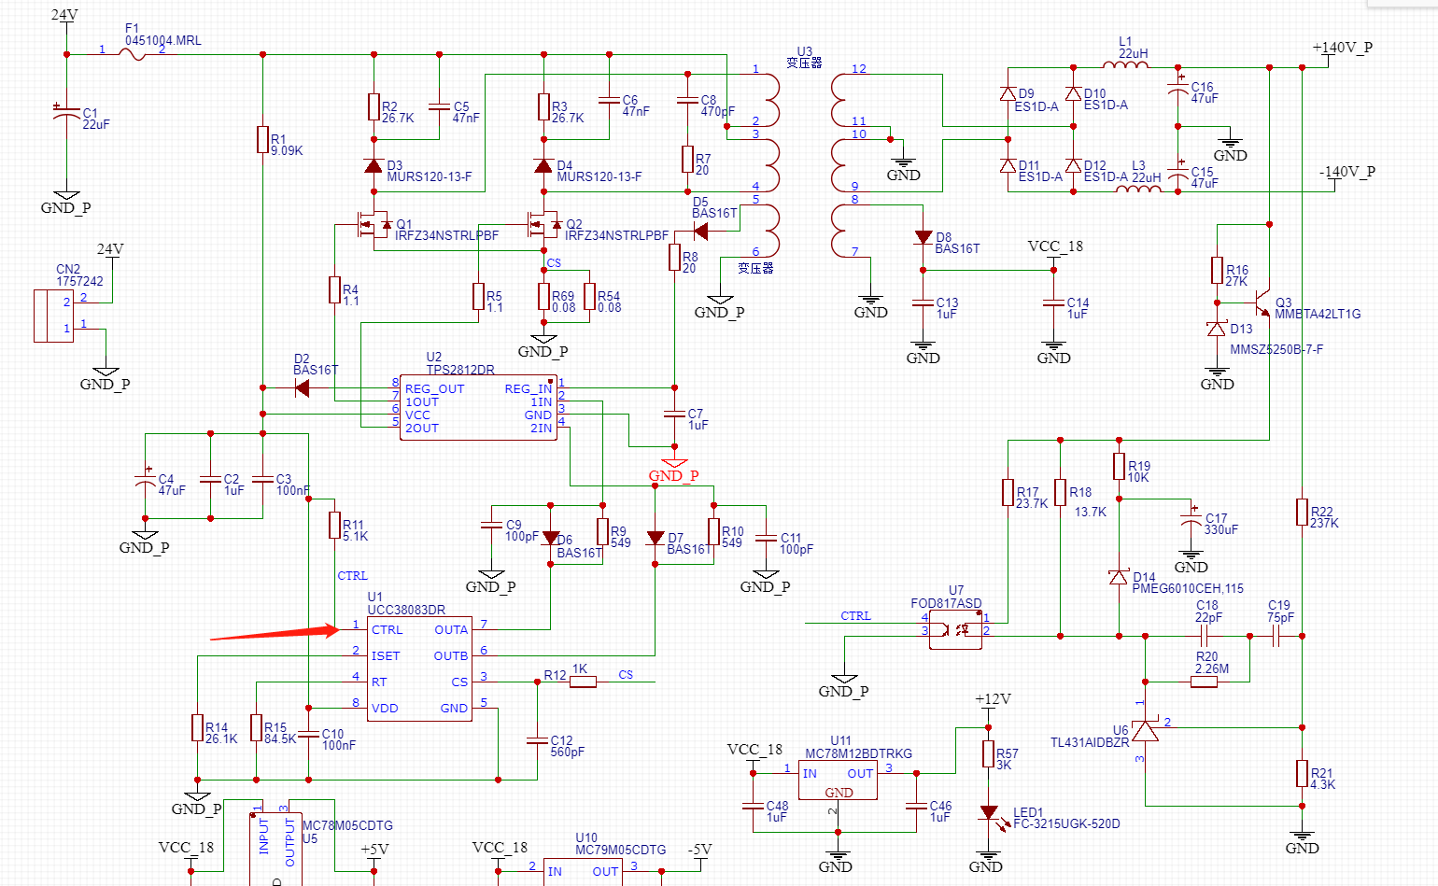Click the MURS120-13-F label under D3
The width and height of the screenshot is (1438, 886).
coord(430,176)
